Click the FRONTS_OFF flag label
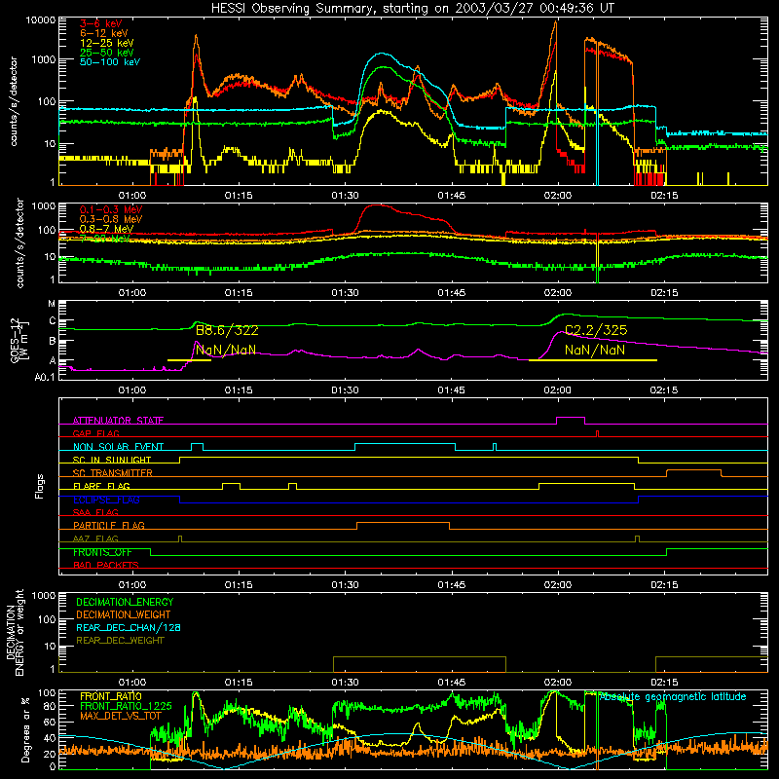 pyautogui.click(x=103, y=552)
